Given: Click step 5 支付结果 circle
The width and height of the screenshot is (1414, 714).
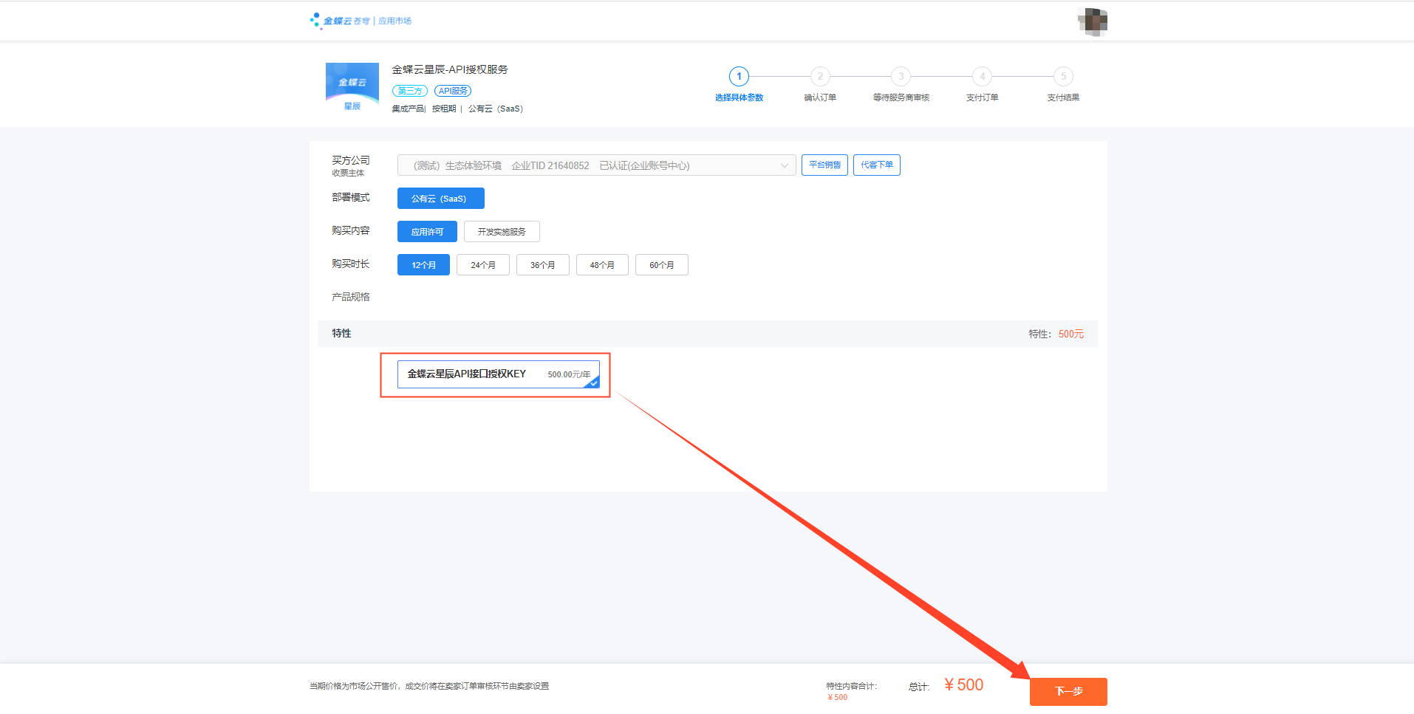Looking at the screenshot, I should [1063, 77].
